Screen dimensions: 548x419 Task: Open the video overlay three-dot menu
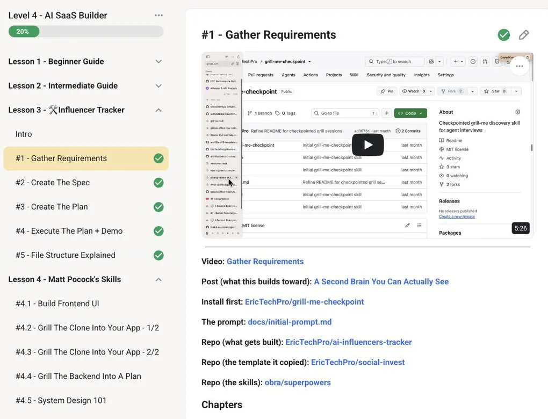520,66
